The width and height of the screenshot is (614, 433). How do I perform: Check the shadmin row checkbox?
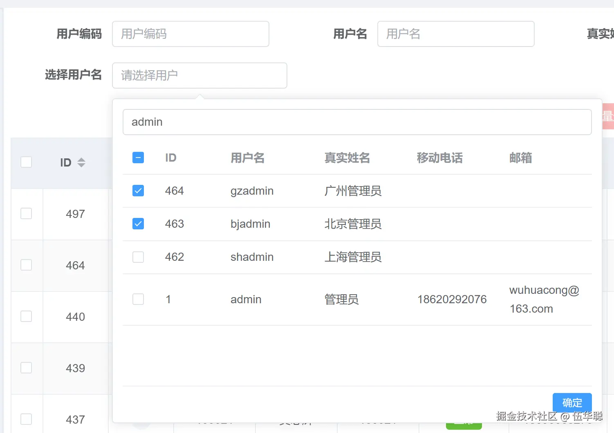pyautogui.click(x=138, y=257)
